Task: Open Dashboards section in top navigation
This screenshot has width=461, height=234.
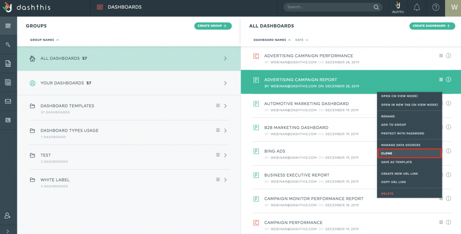Action: [x=119, y=7]
